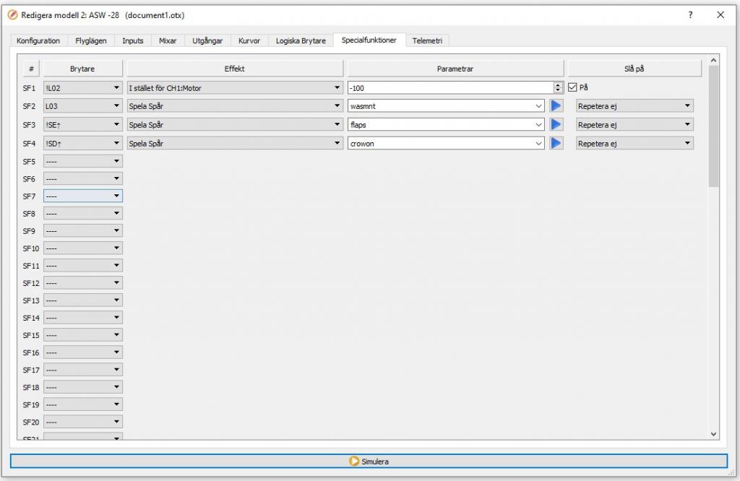The height and width of the screenshot is (481, 740).
Task: Click the vertical scrollbar down arrow
Action: 714,434
